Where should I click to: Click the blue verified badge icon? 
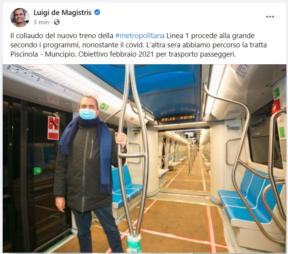(97, 12)
